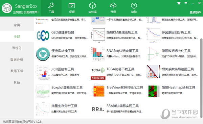This screenshot has height=124, width=203.
Task: Click the RNASeq快速定量工具 title
Action: (122, 51)
